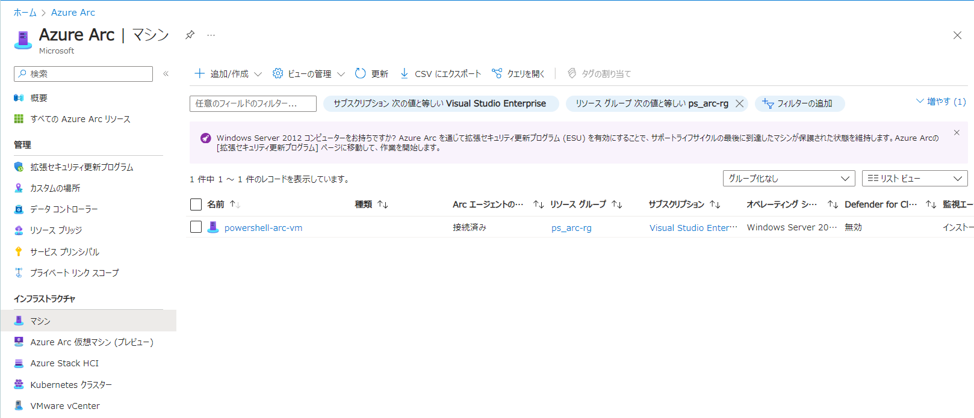
Task: Click ホーム breadcrumb link
Action: 25,13
